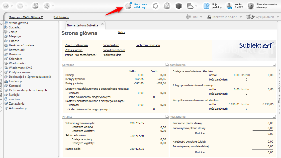Select the vendero module in the sidebar
Screen dimensions: 281x158
14,99
